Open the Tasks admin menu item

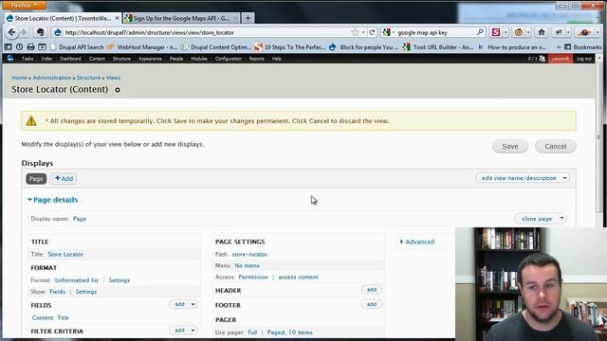[x=28, y=59]
